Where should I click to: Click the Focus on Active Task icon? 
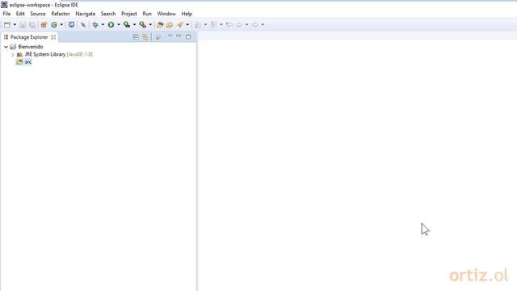[158, 37]
